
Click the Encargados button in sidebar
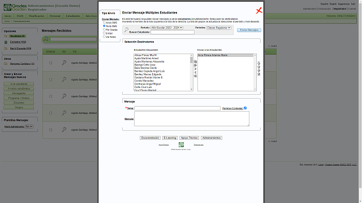point(19,94)
